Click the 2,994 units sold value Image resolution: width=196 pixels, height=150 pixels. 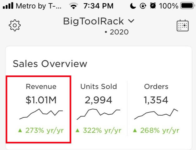[x=99, y=100]
